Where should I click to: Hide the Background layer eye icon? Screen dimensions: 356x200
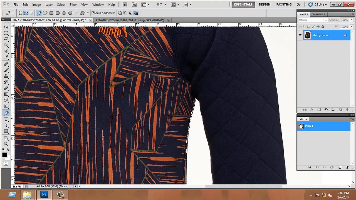click(x=300, y=35)
